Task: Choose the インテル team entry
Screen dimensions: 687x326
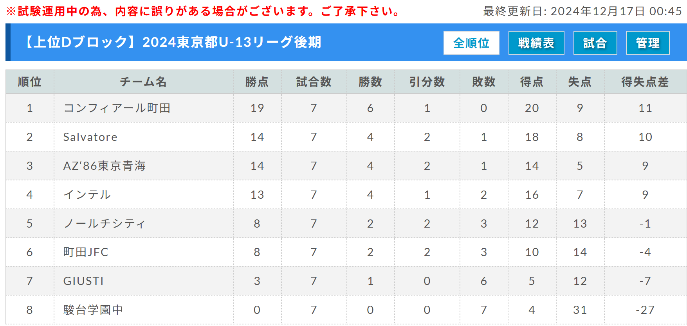Action: pyautogui.click(x=87, y=195)
